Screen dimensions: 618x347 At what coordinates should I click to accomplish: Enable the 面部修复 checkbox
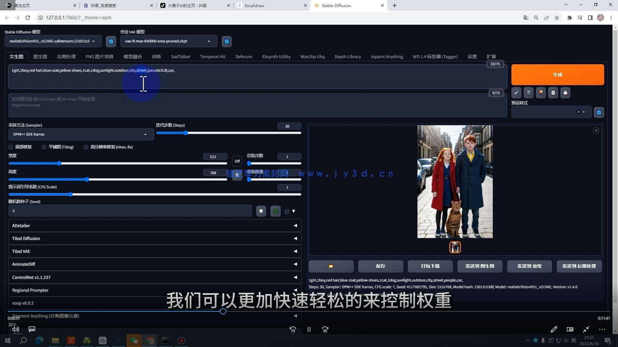[11, 147]
